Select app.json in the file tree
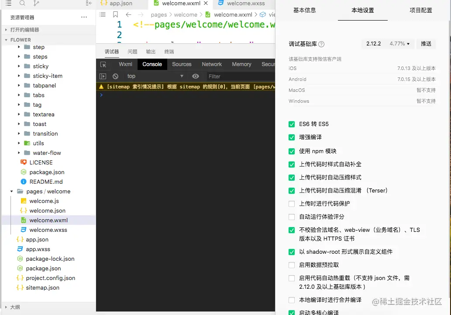451x315 pixels. pos(37,239)
